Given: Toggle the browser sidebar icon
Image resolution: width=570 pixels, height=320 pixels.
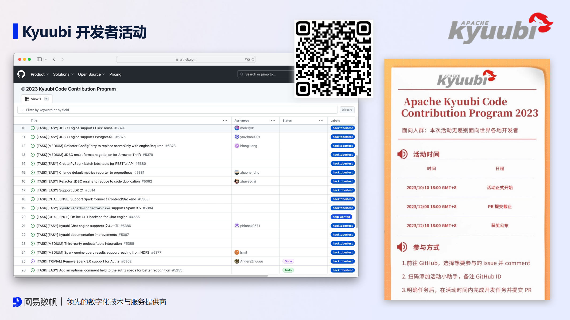Looking at the screenshot, I should (x=39, y=59).
